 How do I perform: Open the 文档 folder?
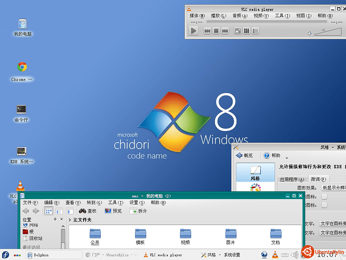[x=276, y=237]
